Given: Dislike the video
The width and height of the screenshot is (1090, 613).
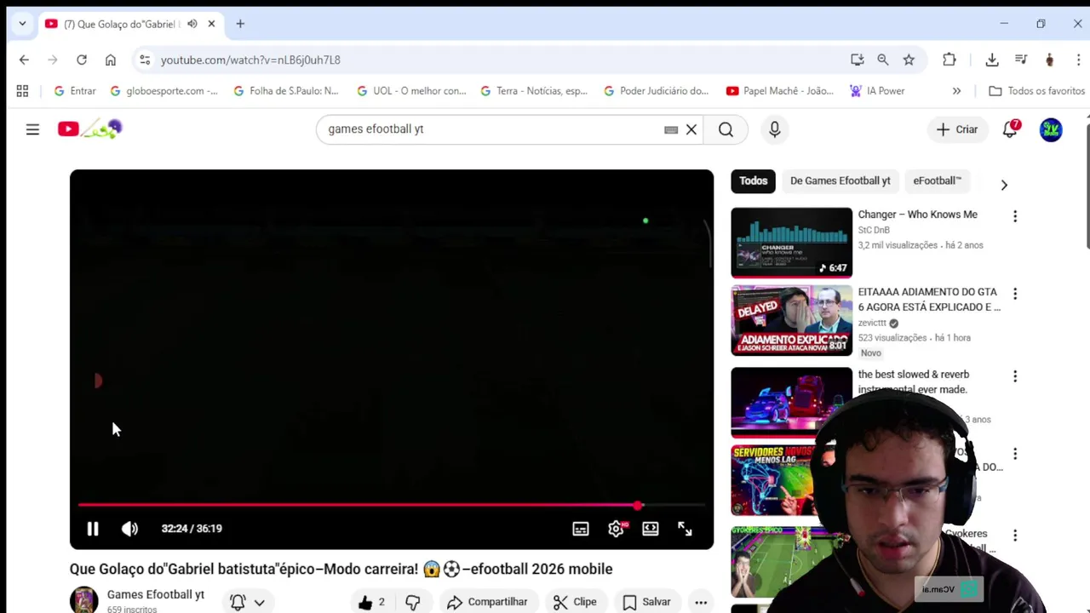Looking at the screenshot, I should click(413, 602).
